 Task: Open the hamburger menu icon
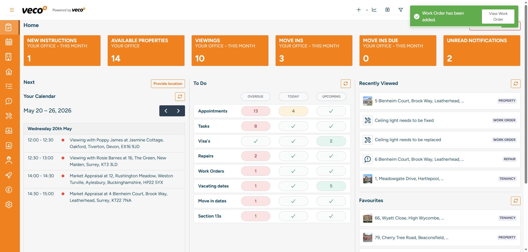[x=12, y=10]
